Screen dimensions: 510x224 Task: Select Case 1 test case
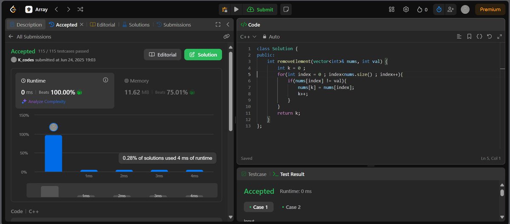(259, 207)
